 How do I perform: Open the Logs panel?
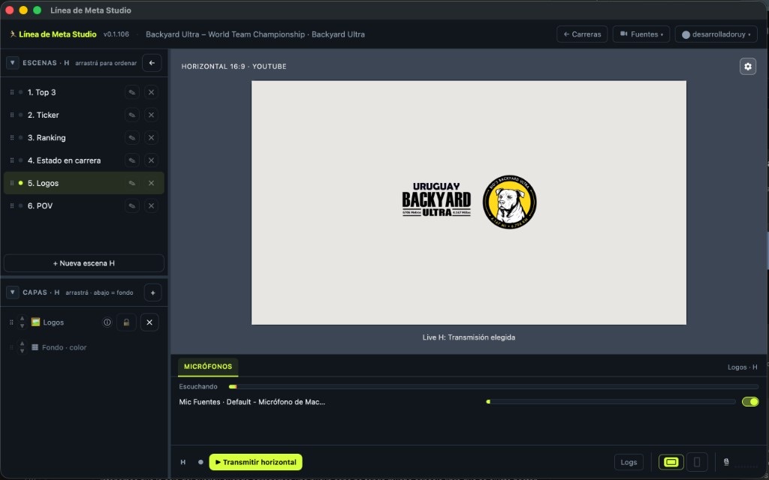[629, 462]
